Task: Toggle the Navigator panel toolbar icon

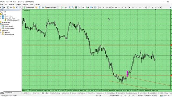Action: 14,8
